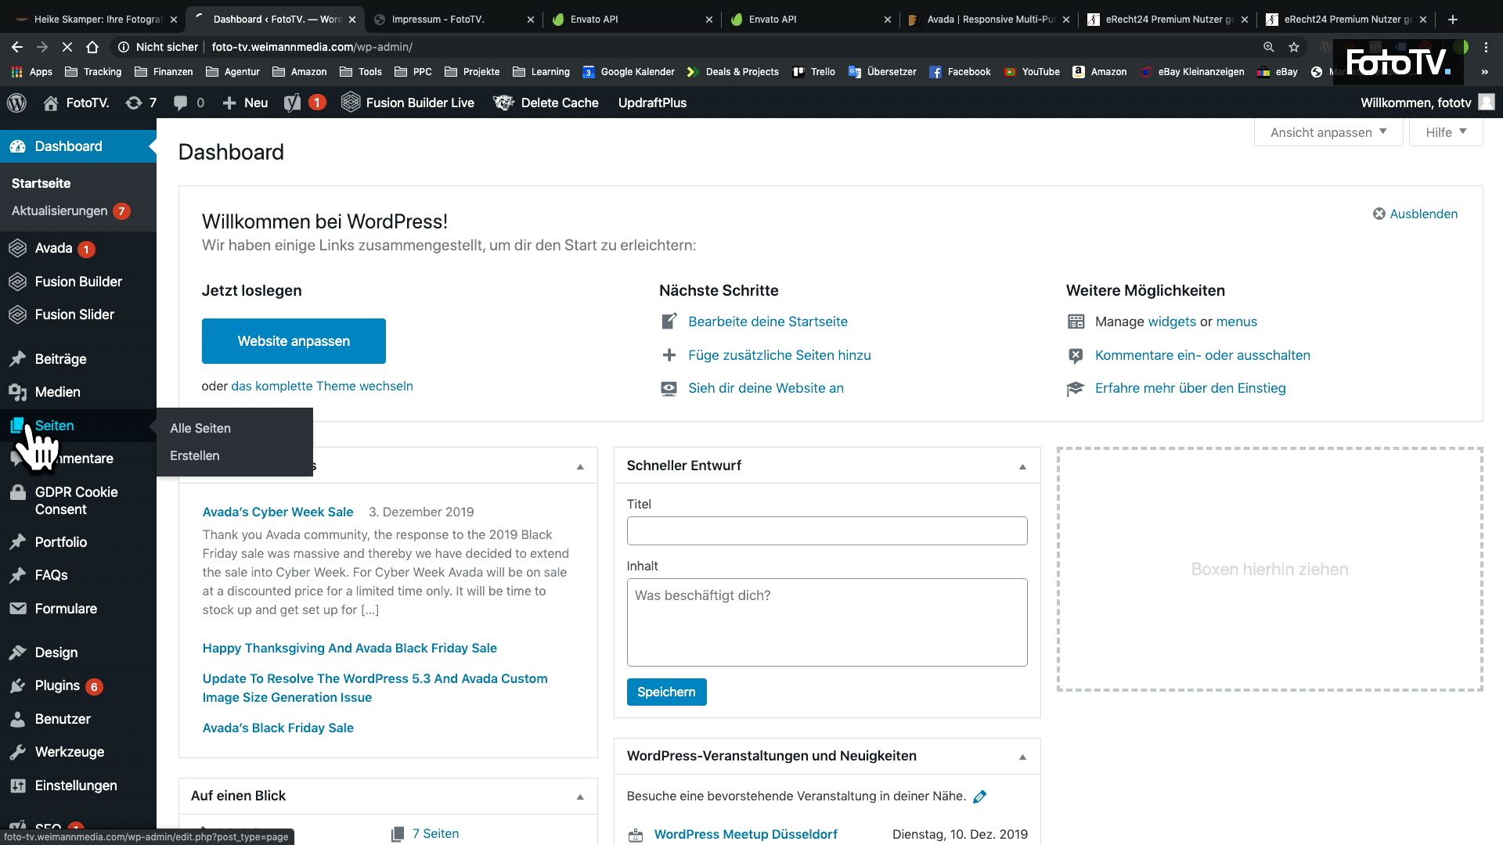The image size is (1503, 845).
Task: Click the Website anpassen button
Action: click(x=294, y=341)
